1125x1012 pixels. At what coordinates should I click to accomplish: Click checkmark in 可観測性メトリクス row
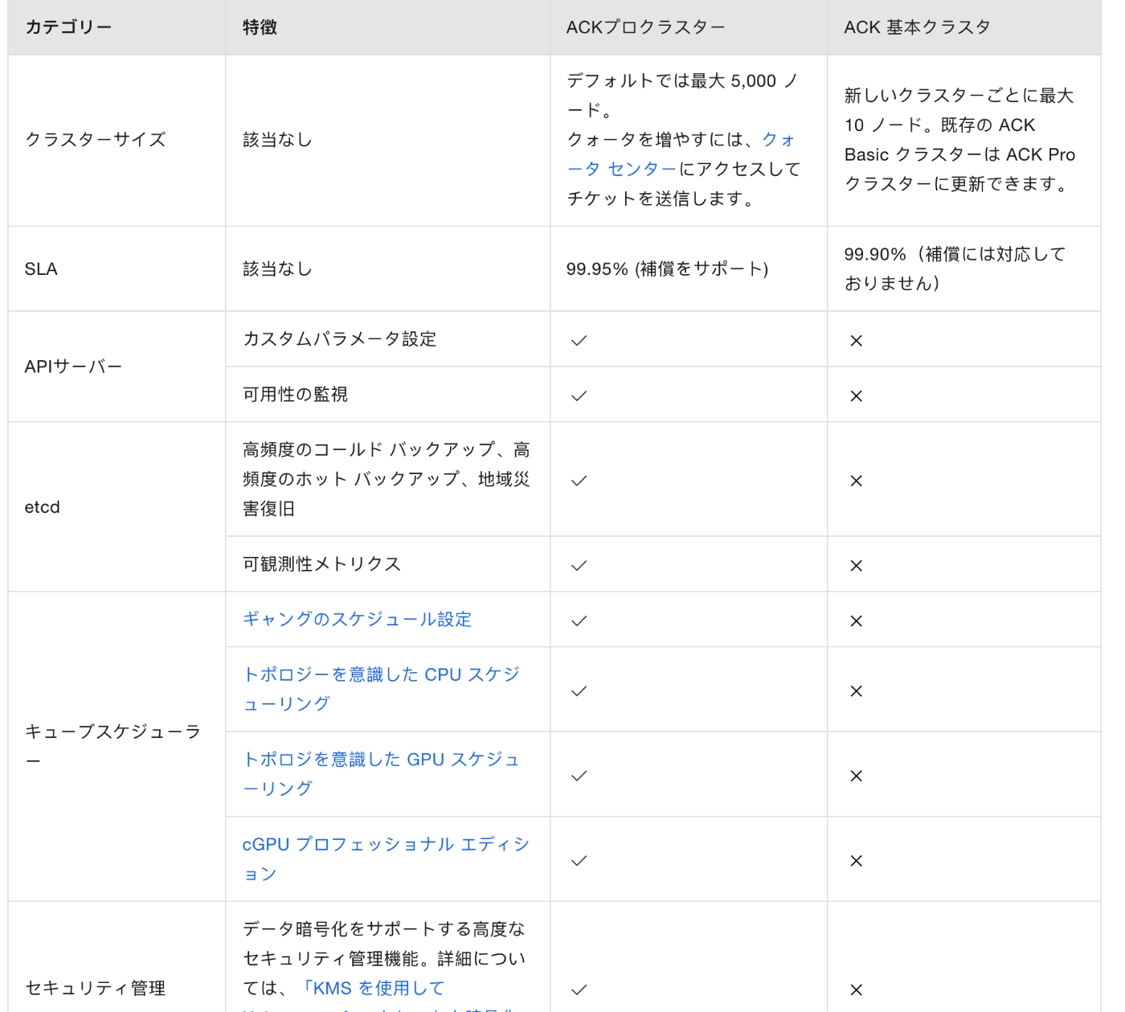(579, 565)
